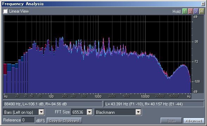Click the -108 dB scale label
This screenshot has height=126, width=207.
click(197, 82)
